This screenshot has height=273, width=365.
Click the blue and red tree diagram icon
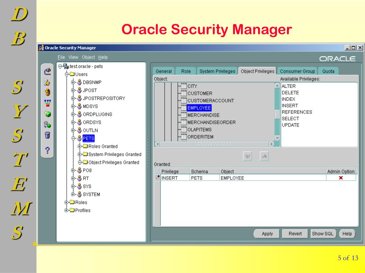click(x=47, y=103)
